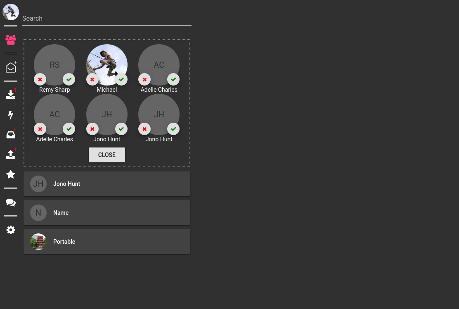Accept Remy Sharp's request with green check

69,79
